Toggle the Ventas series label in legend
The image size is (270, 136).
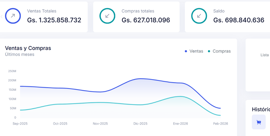pyautogui.click(x=196, y=51)
